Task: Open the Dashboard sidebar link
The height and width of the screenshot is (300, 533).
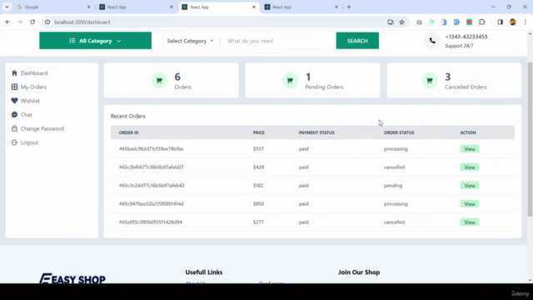Action: pos(34,73)
